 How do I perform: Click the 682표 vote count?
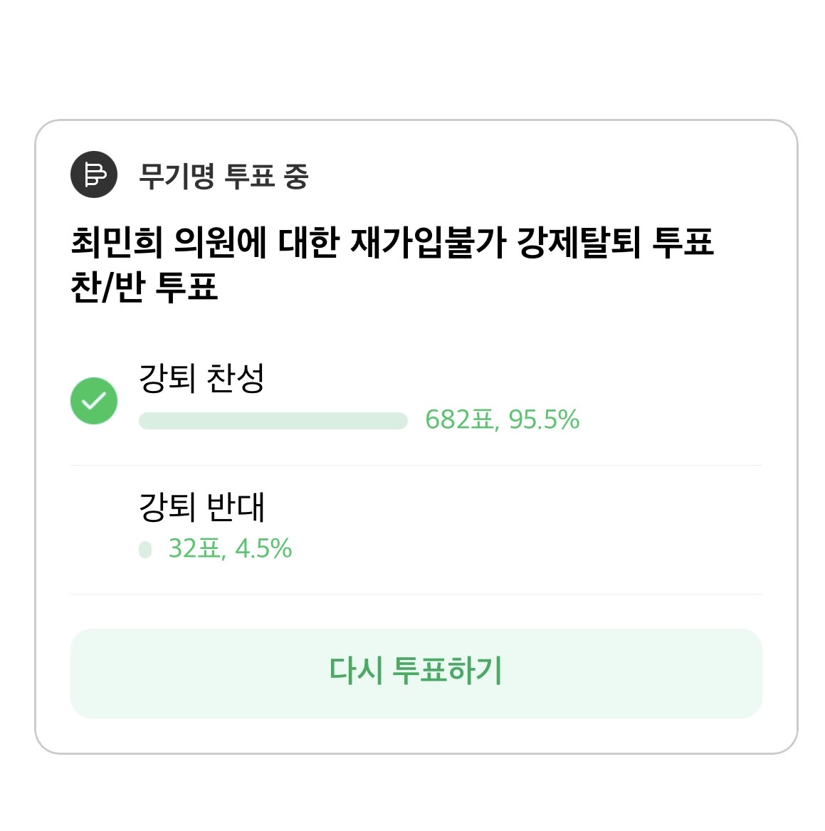click(x=459, y=420)
